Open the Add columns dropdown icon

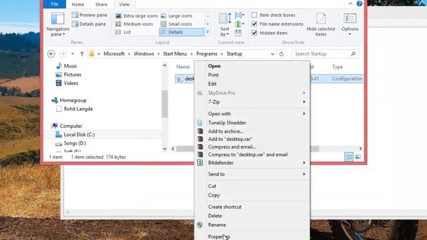[240, 24]
